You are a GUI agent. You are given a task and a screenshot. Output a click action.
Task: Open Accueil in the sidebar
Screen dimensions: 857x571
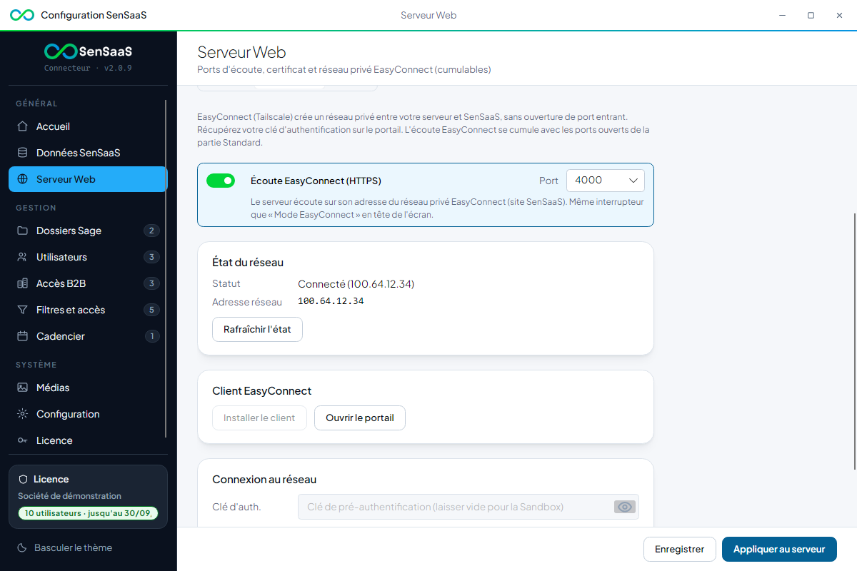pos(88,126)
